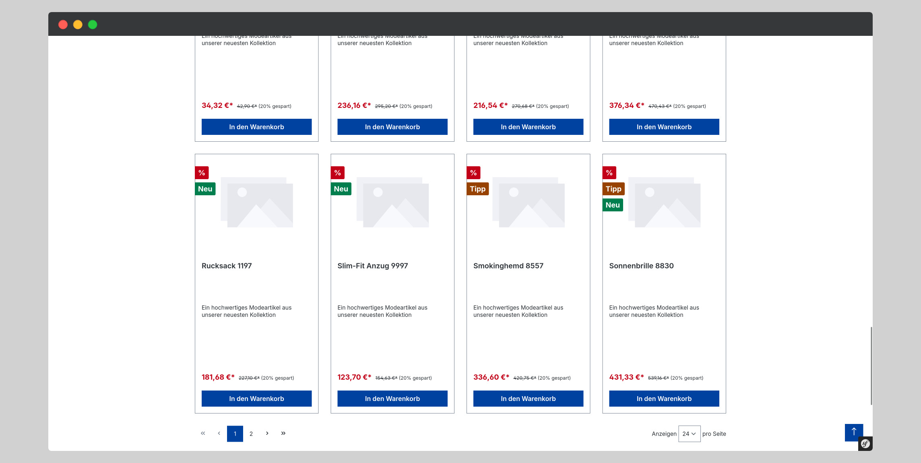The height and width of the screenshot is (463, 921).
Task: Maximize window with green button
Action: 93,25
